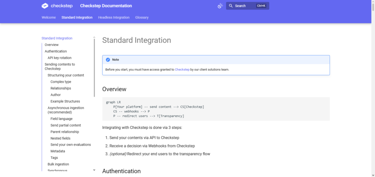Click the optional transparency flow step
The image size is (375, 177).
click(x=160, y=154)
